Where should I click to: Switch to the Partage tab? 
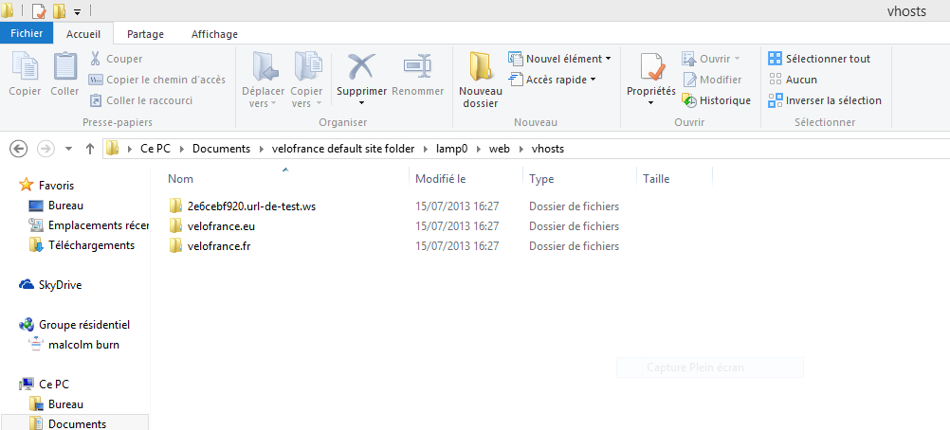coord(145,34)
